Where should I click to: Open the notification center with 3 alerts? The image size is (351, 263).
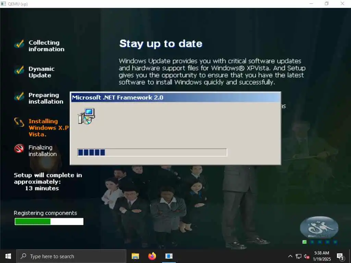click(x=340, y=256)
